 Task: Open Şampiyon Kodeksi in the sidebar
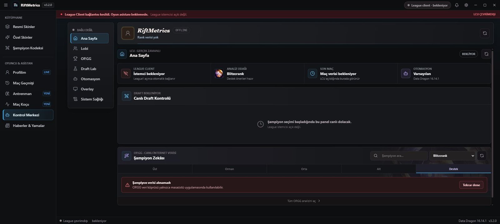click(28, 48)
